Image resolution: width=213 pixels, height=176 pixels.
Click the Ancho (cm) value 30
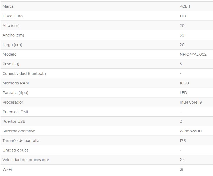[x=182, y=35]
